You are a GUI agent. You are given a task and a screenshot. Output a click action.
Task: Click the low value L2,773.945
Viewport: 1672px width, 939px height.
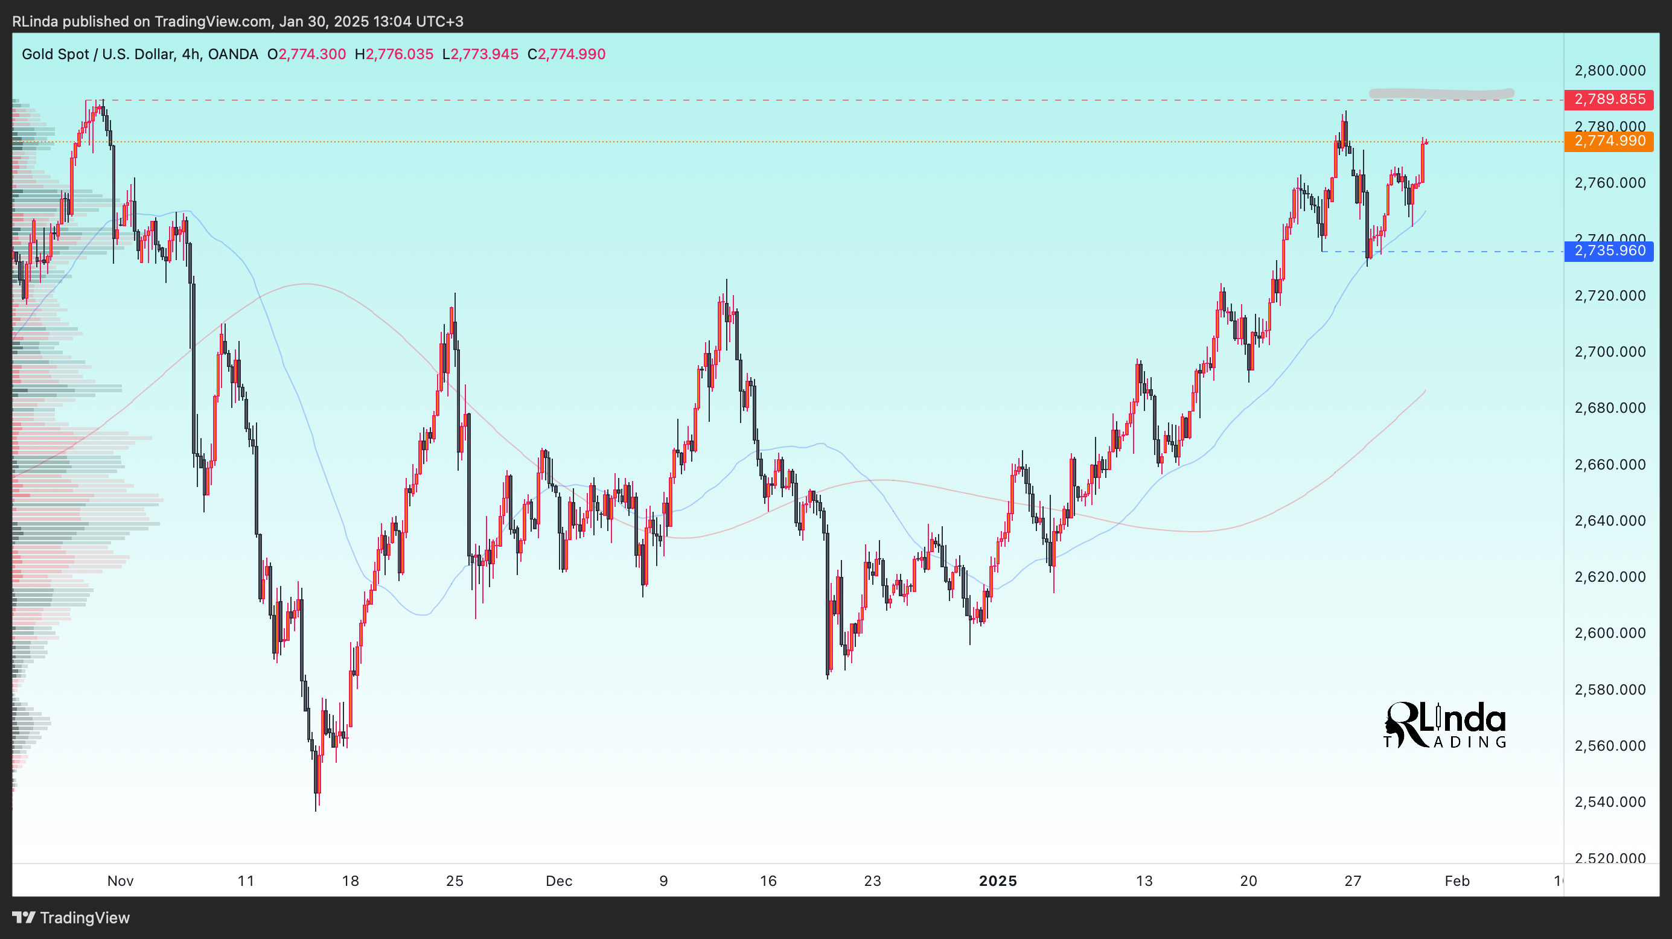point(480,54)
